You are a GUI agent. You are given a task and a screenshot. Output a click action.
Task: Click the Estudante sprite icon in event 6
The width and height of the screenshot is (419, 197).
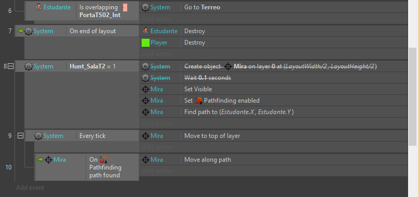(39, 7)
